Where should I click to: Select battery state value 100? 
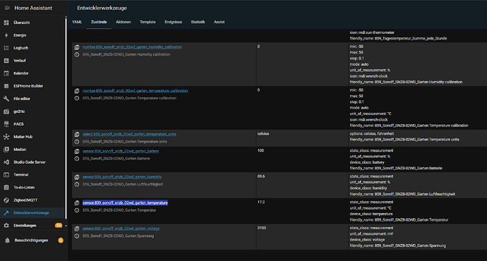pyautogui.click(x=260, y=151)
